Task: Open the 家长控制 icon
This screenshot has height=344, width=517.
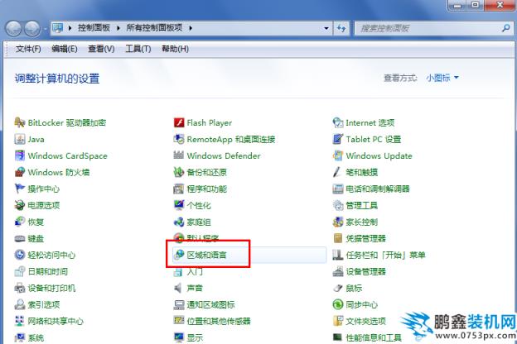Action: click(338, 222)
